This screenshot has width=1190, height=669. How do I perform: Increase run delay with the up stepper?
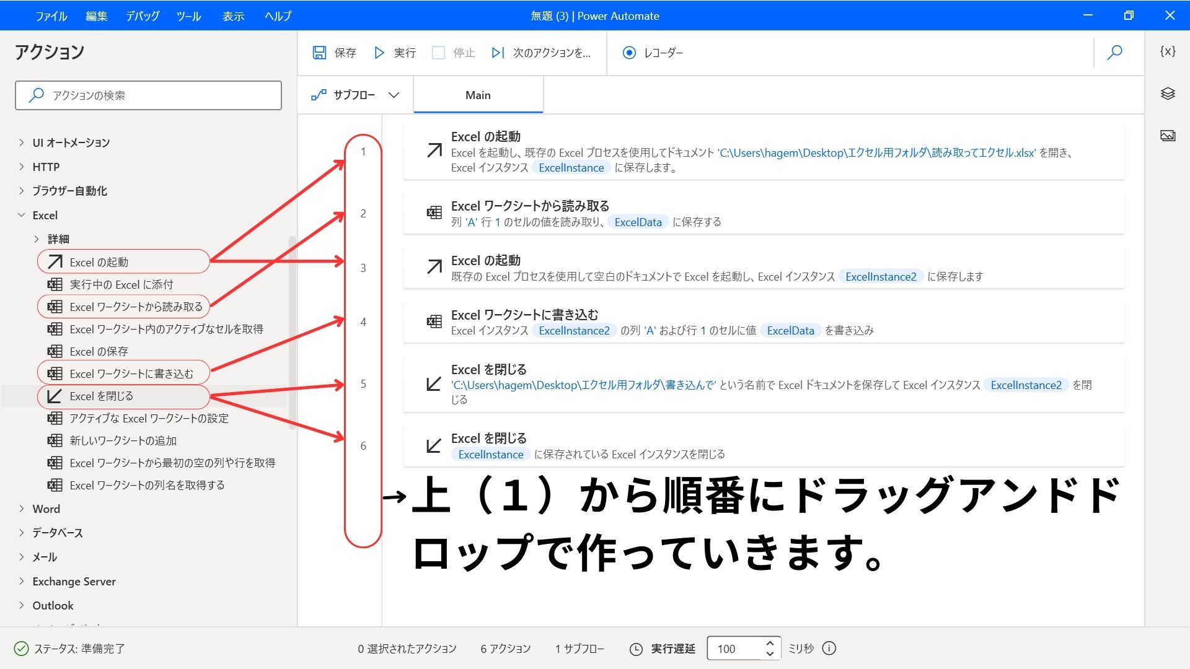tap(770, 643)
